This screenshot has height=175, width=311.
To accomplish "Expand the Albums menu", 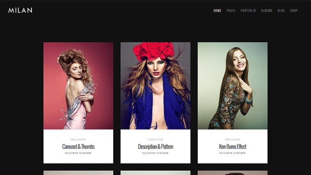I will (267, 10).
